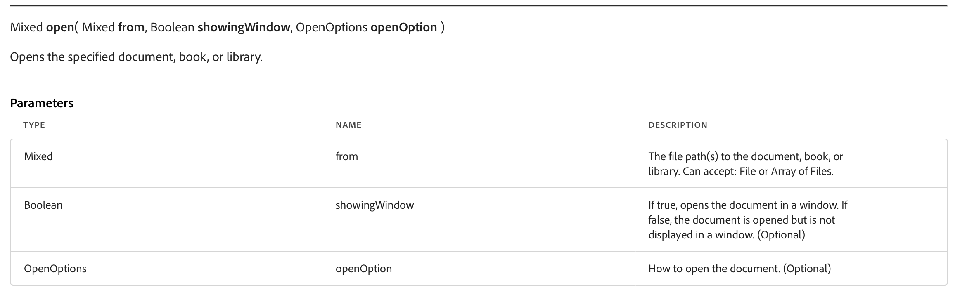Click bold 'showingWindow' in the method signature
Image resolution: width=967 pixels, height=288 pixels.
pyautogui.click(x=244, y=27)
